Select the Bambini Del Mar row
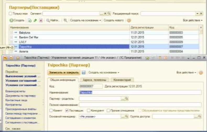Screen dimensions: 207x132 [104, 37]
